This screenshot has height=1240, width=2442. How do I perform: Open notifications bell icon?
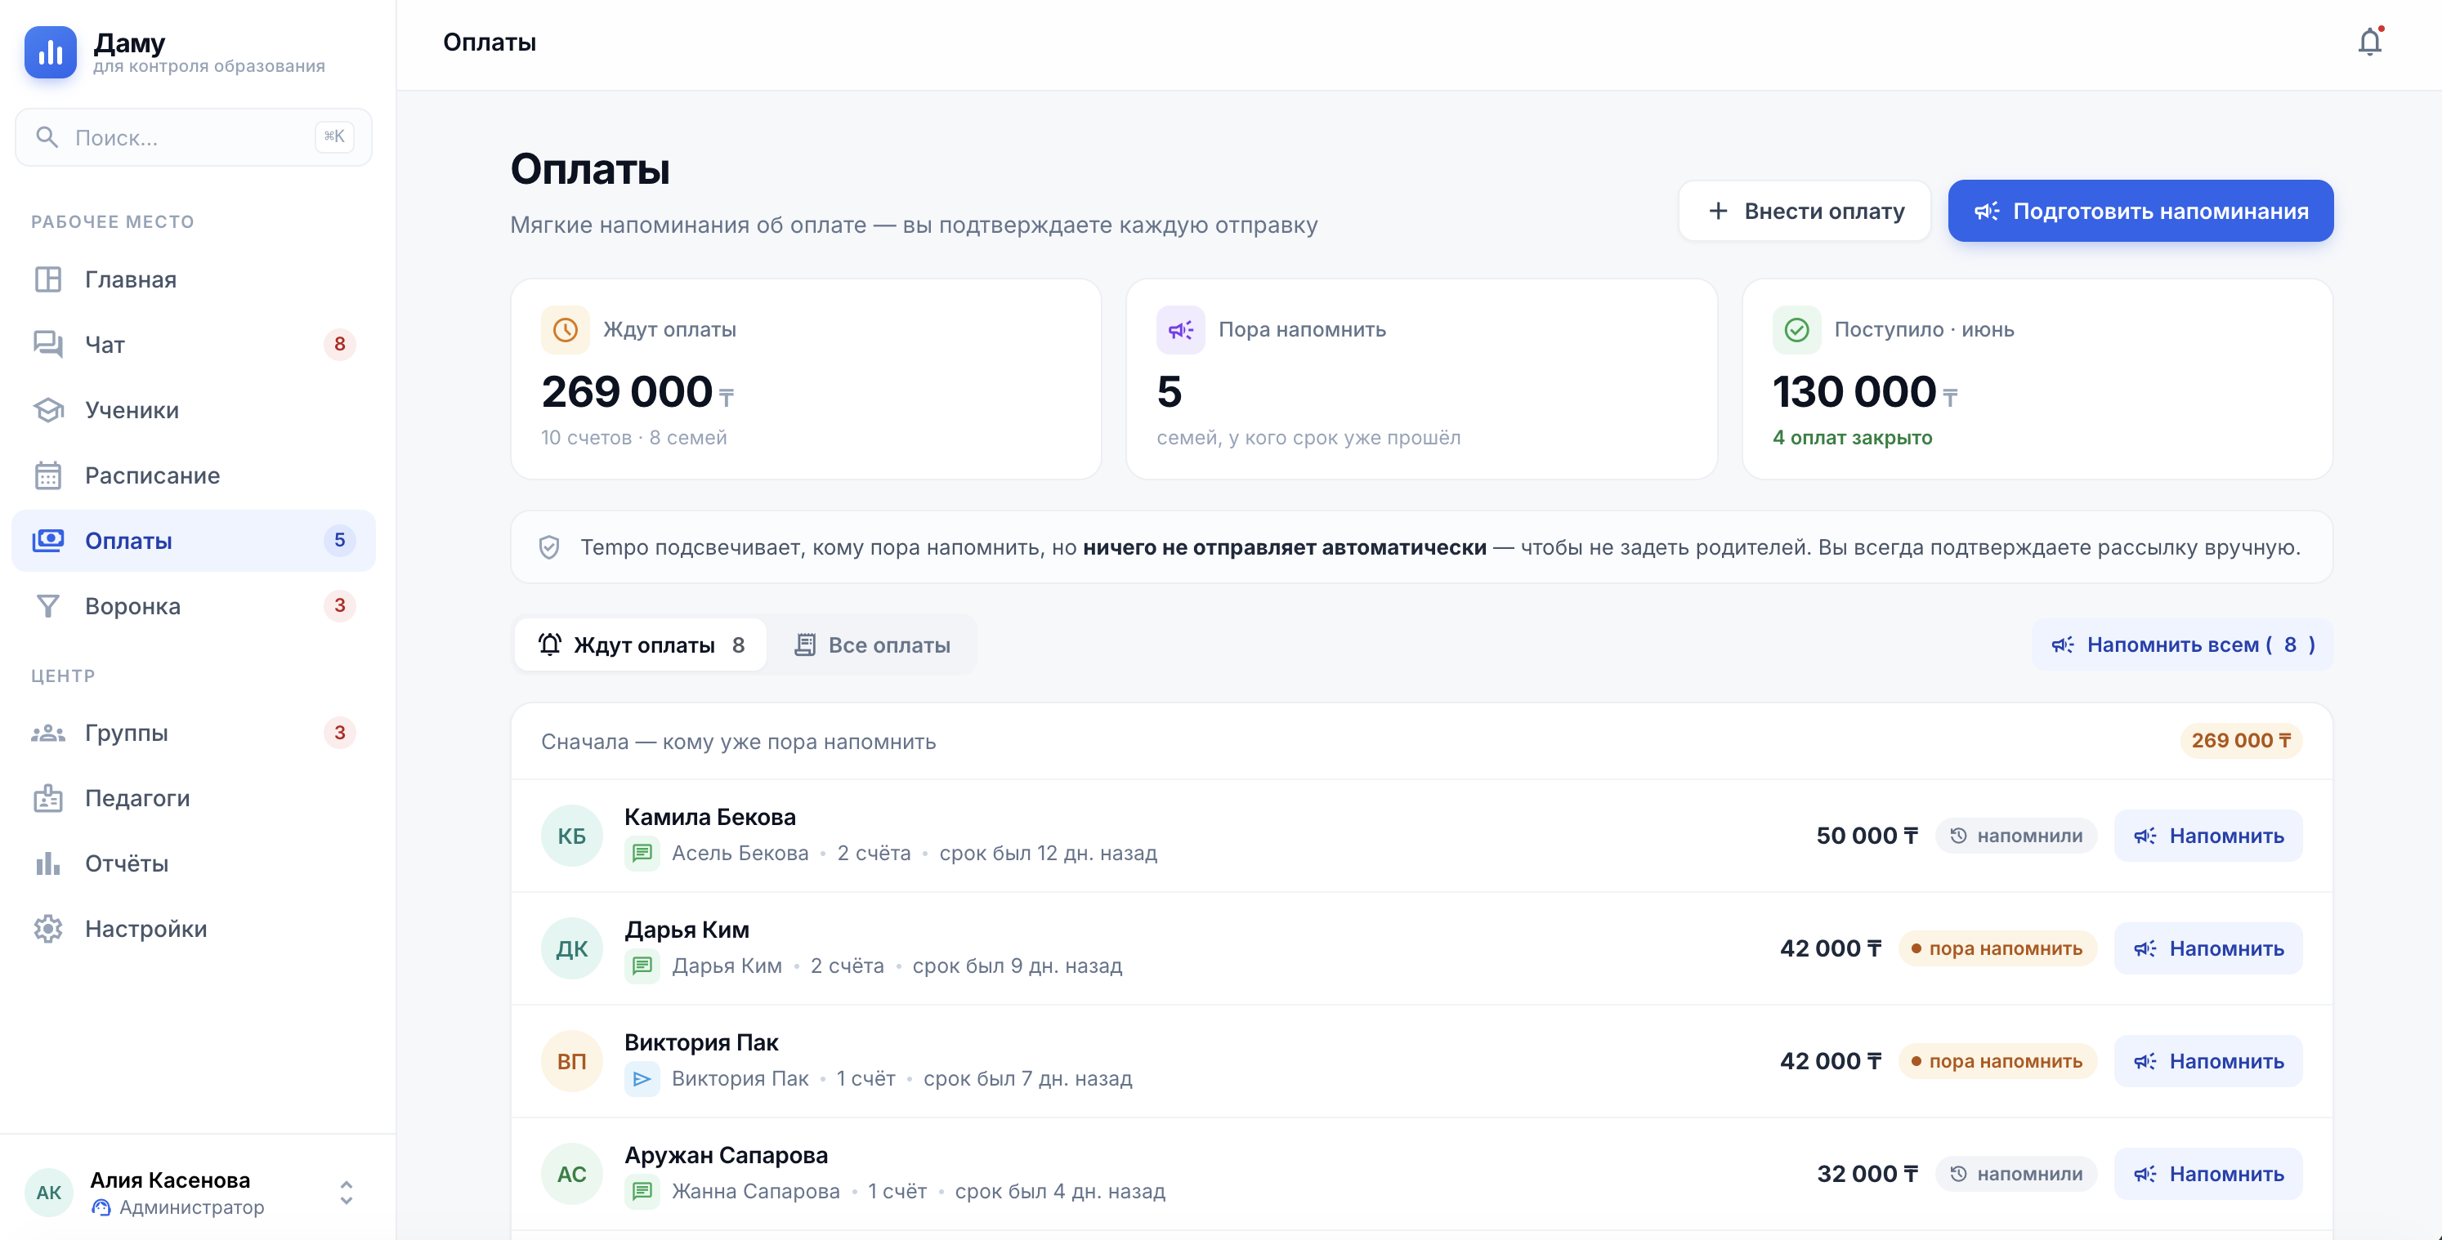point(2369,42)
